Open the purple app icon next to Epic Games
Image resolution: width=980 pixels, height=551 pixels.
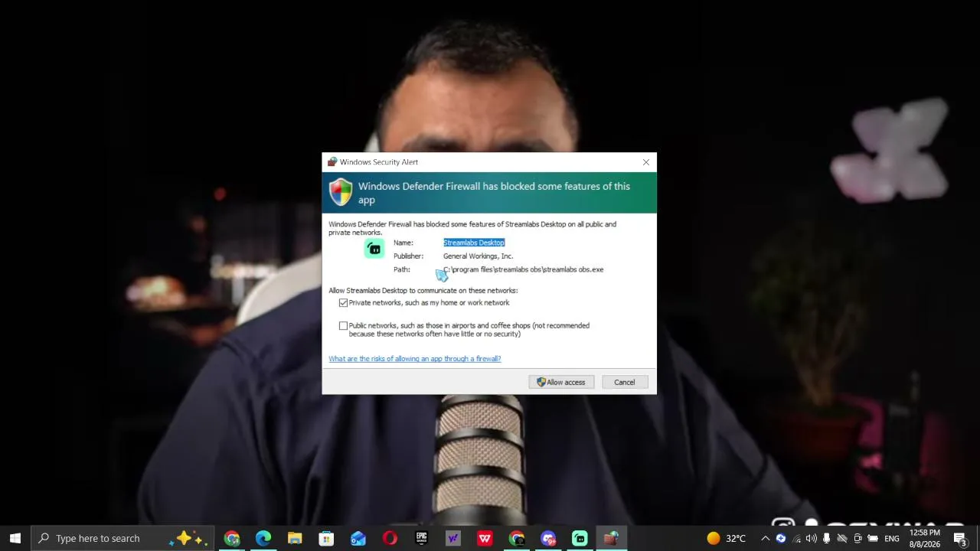[453, 538]
